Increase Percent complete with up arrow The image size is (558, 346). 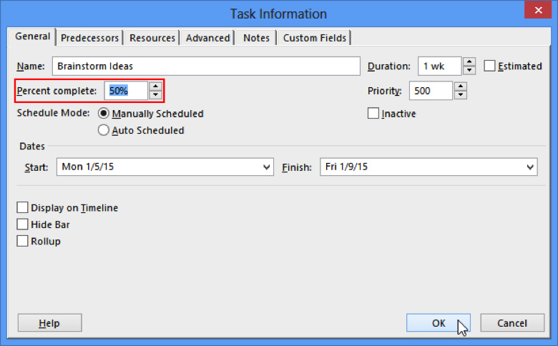pyautogui.click(x=155, y=86)
